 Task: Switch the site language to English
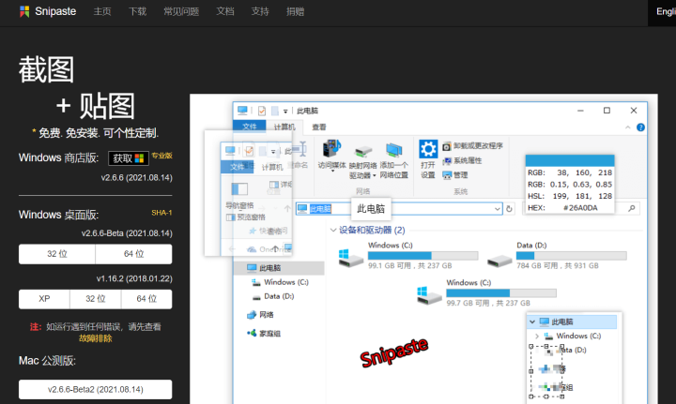coord(666,11)
